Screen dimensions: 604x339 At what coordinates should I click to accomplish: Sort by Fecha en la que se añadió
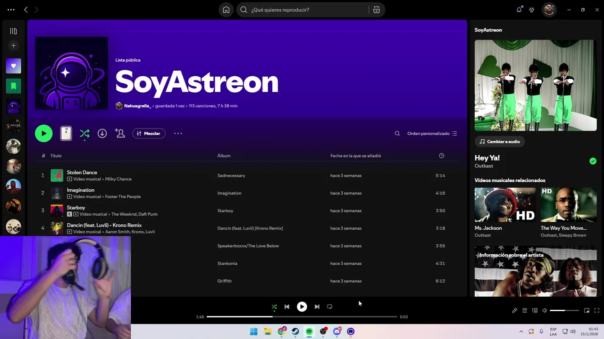coord(355,156)
